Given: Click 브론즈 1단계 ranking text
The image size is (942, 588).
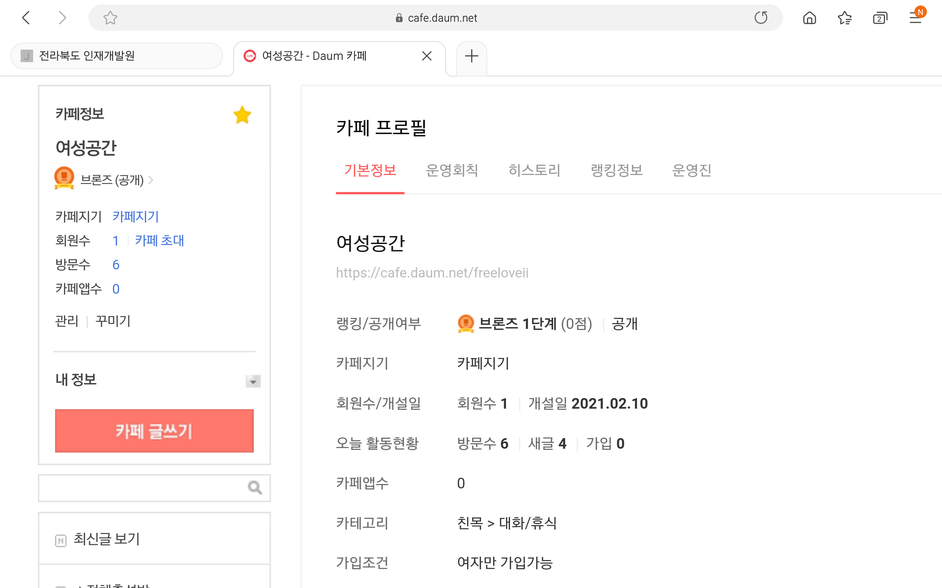Looking at the screenshot, I should point(518,323).
